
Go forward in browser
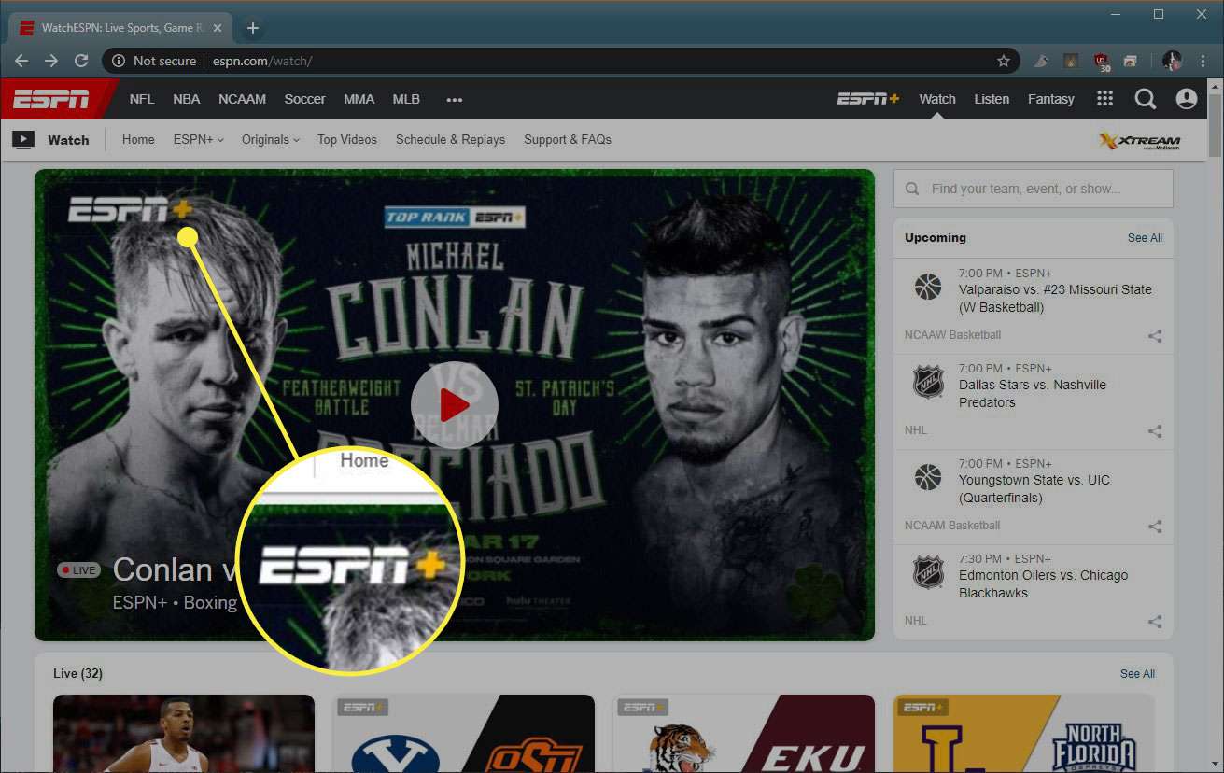pos(51,61)
